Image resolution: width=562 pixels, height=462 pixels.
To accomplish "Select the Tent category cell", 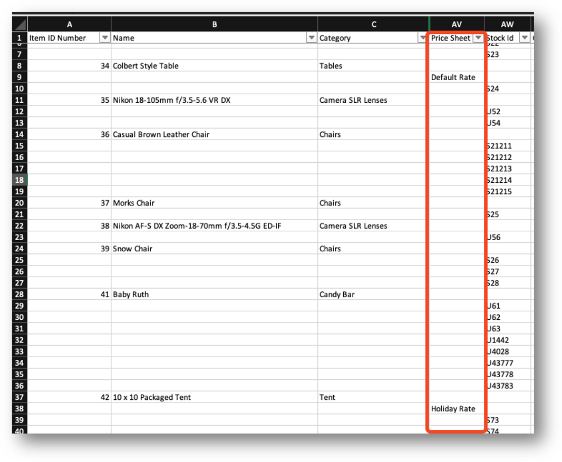I will 327,397.
